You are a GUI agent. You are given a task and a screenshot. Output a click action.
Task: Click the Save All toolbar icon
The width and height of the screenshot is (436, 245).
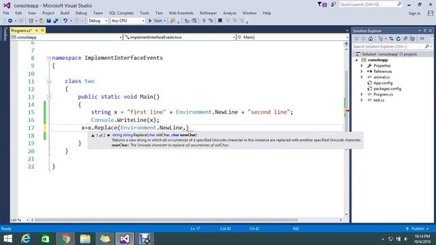56,21
